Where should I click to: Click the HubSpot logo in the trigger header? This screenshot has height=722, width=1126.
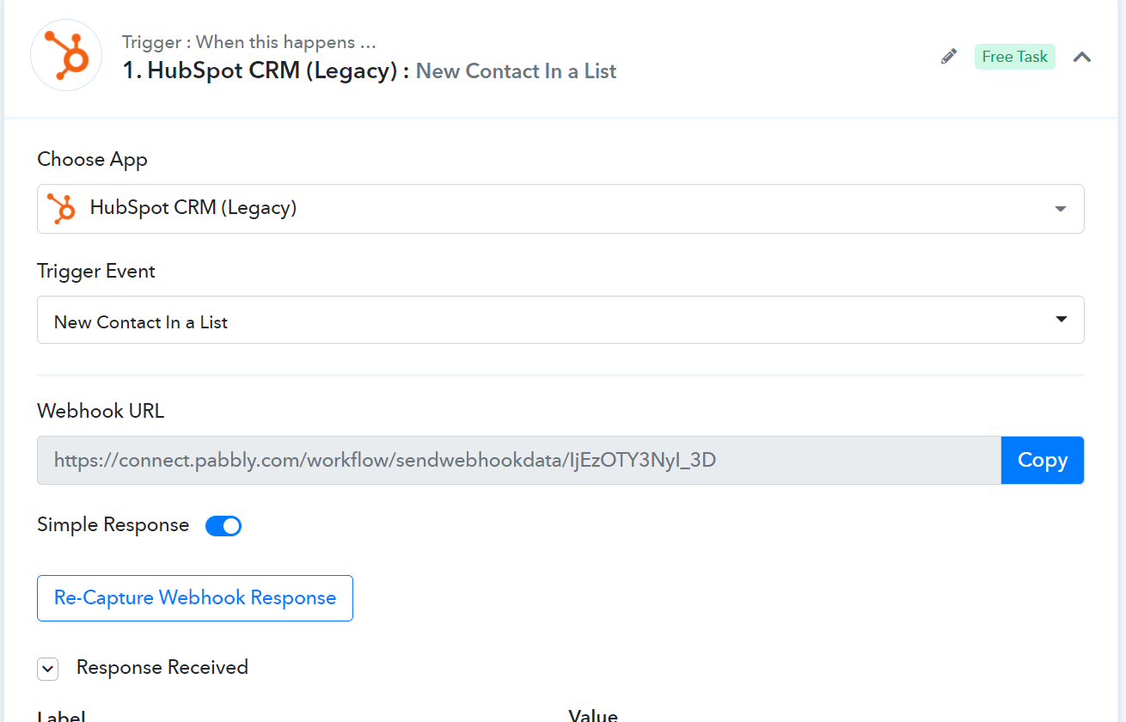[66, 55]
